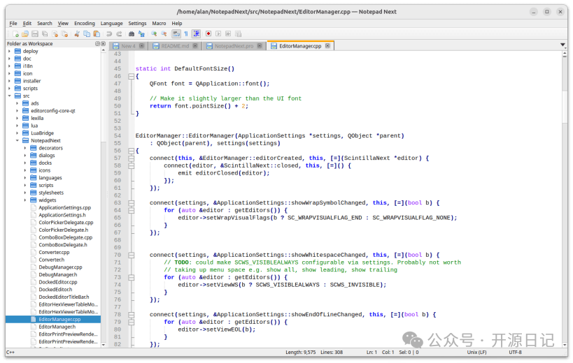573x363 pixels.
Task: Select ApplicationSettings.cpp in the file tree
Action: point(64,208)
